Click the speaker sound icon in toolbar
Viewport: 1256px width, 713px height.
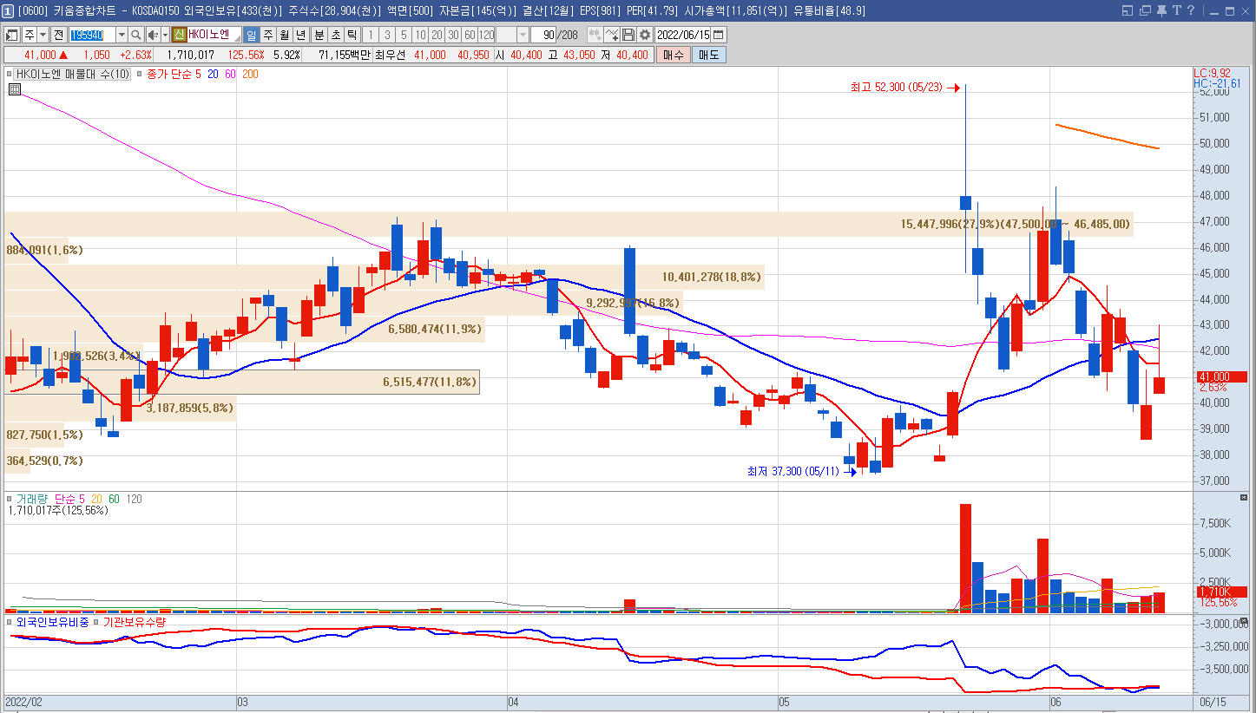click(153, 35)
